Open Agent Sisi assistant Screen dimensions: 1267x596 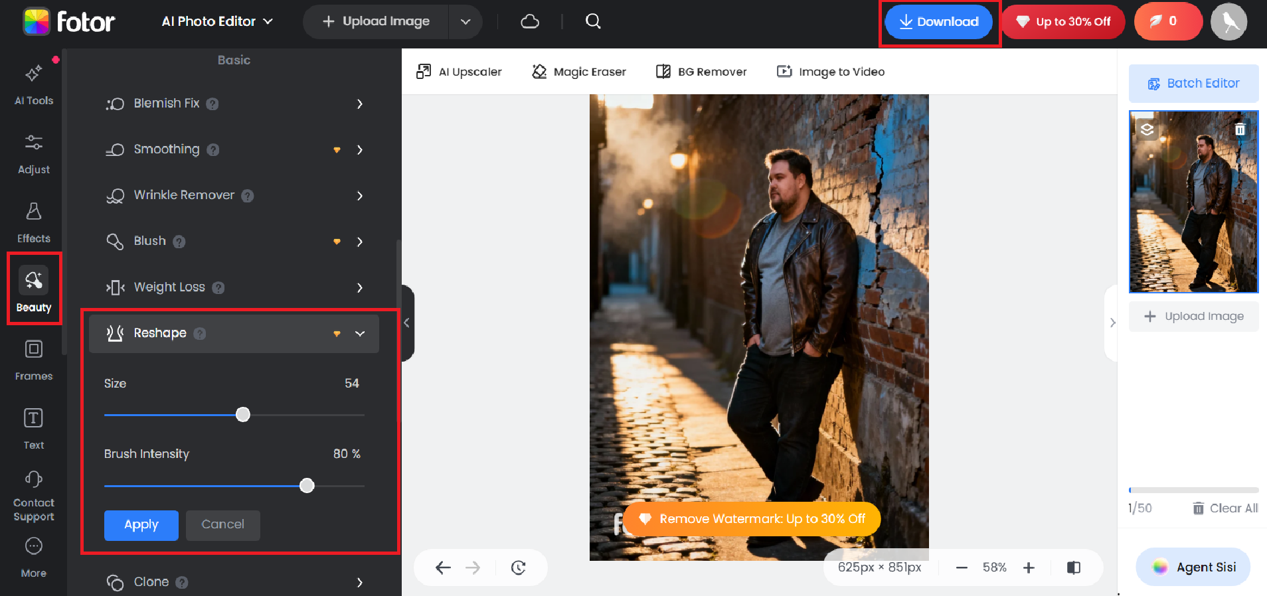click(x=1193, y=567)
